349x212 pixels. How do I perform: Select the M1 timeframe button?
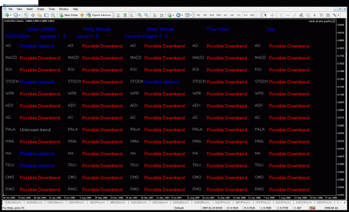click(198, 15)
